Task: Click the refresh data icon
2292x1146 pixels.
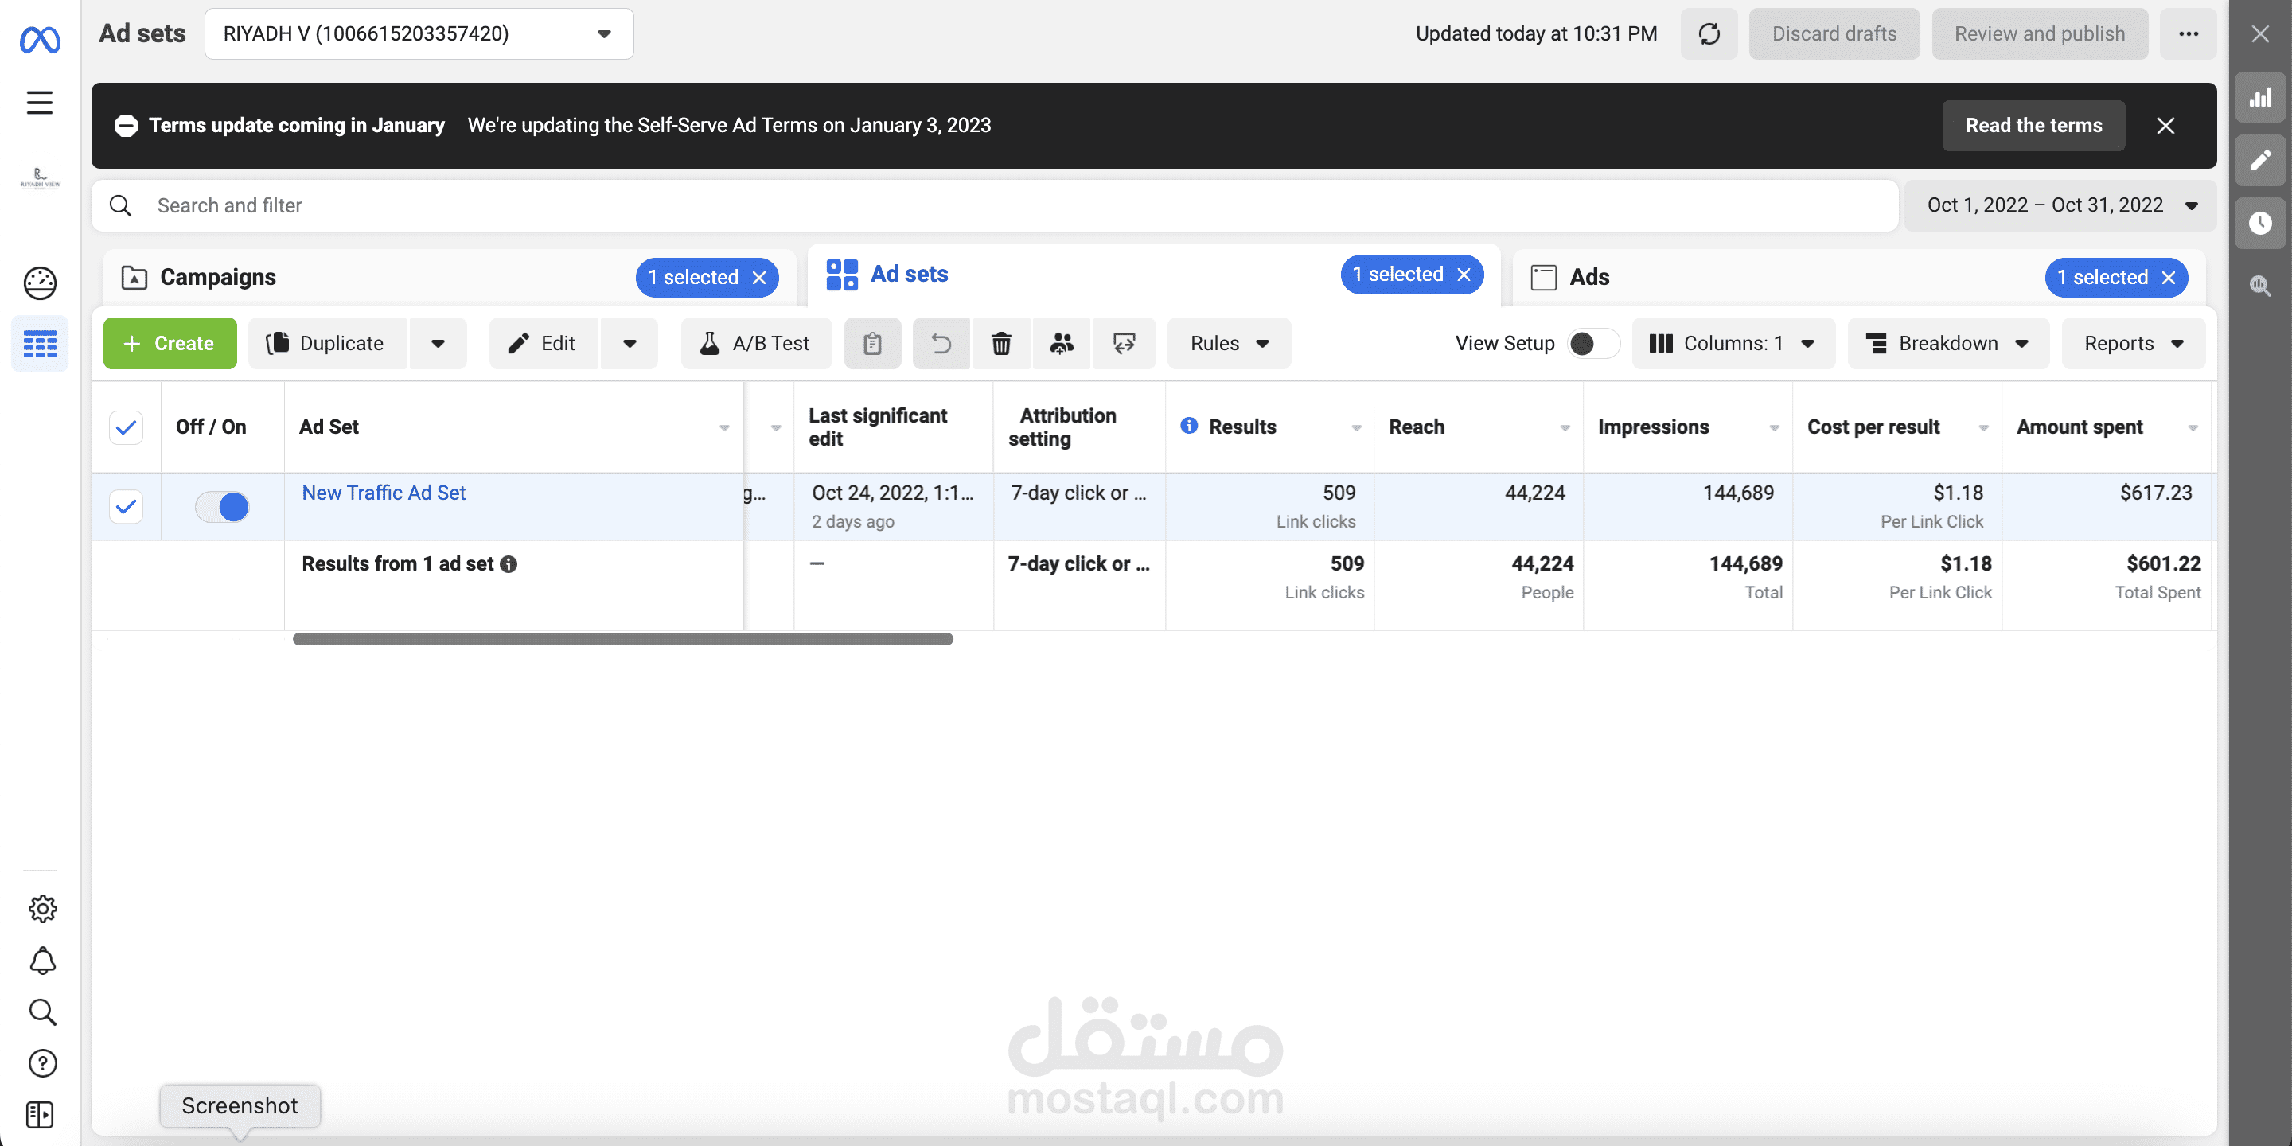Action: [1709, 33]
